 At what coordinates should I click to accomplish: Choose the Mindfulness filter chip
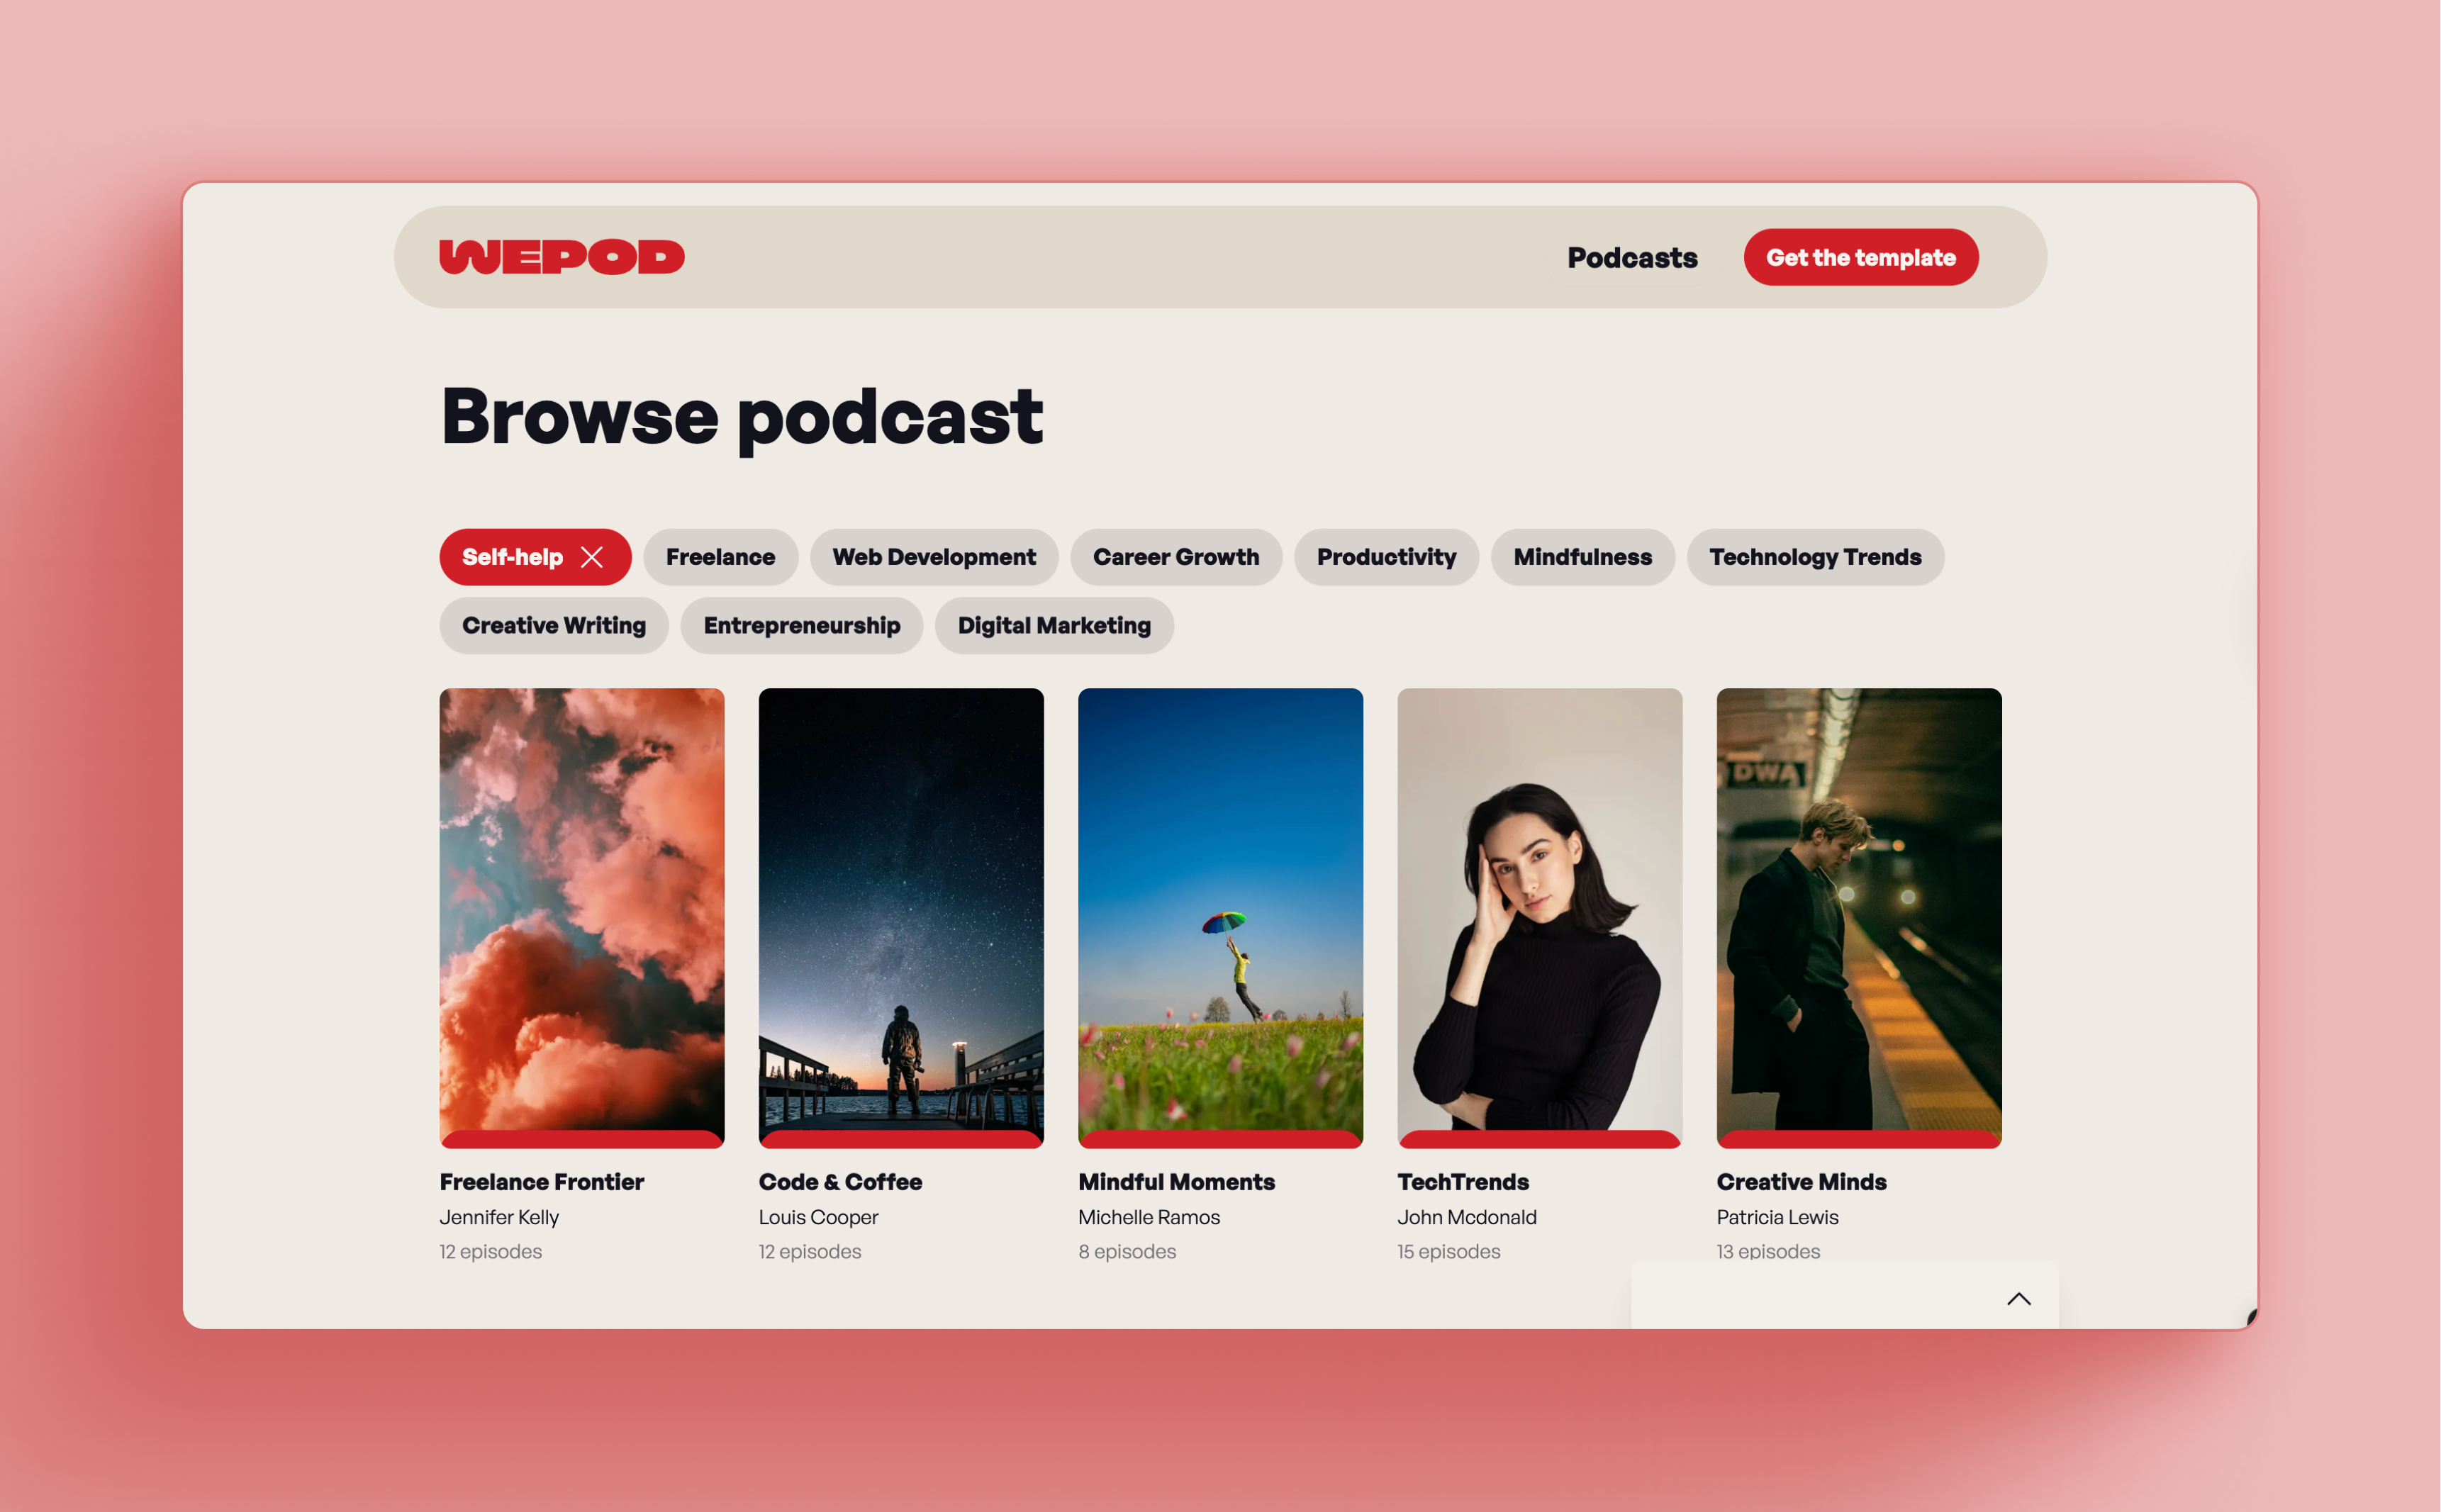coord(1581,557)
